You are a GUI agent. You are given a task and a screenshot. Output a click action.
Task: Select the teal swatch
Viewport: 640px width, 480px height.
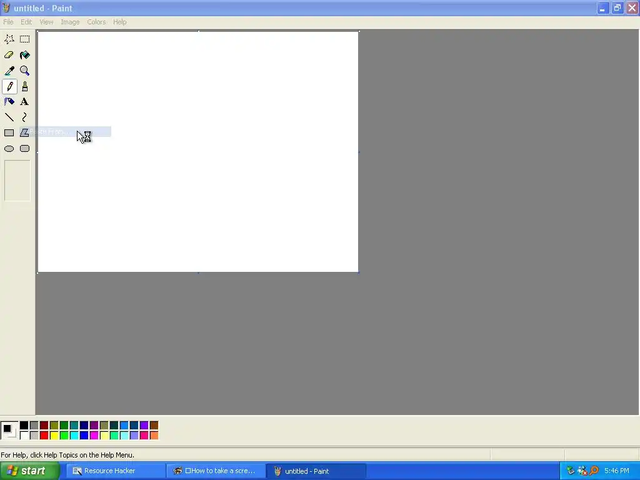tap(74, 425)
